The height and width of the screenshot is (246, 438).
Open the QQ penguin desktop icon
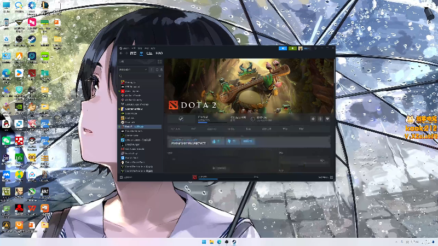(x=6, y=125)
